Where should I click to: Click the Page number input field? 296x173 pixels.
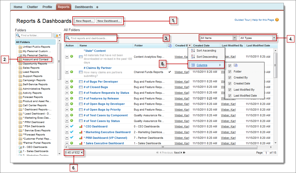click(266, 153)
